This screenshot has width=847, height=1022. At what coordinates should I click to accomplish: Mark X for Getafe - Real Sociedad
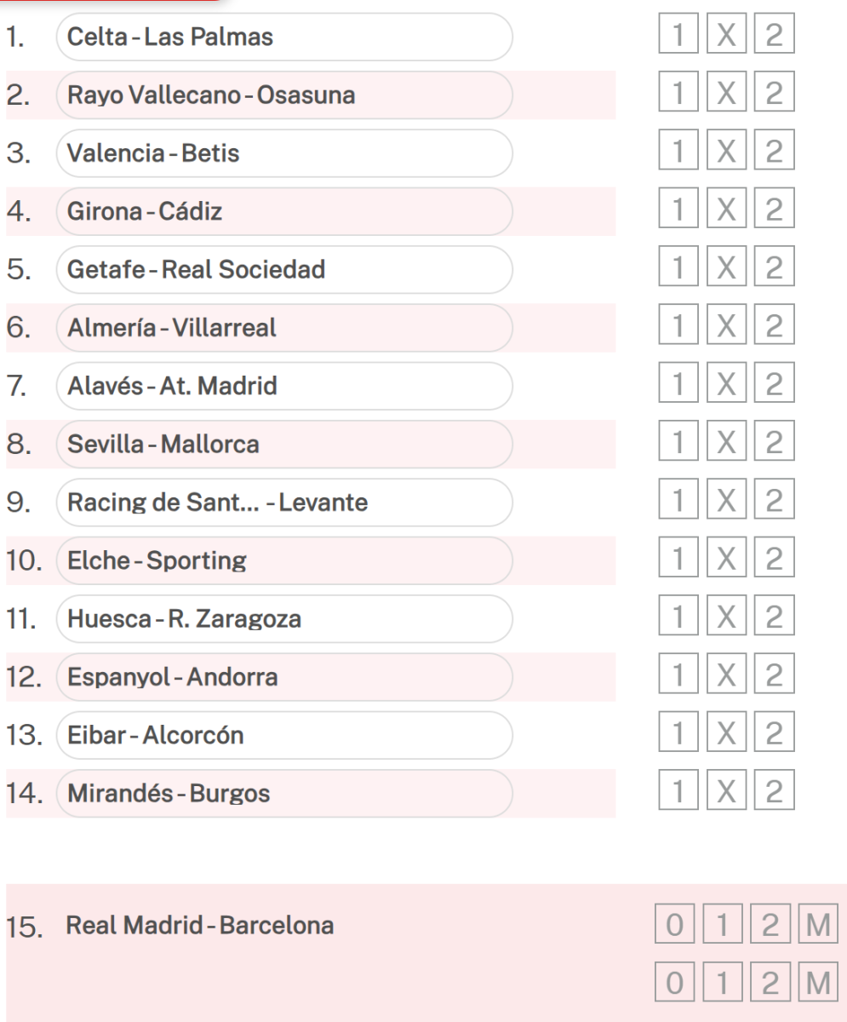point(726,271)
